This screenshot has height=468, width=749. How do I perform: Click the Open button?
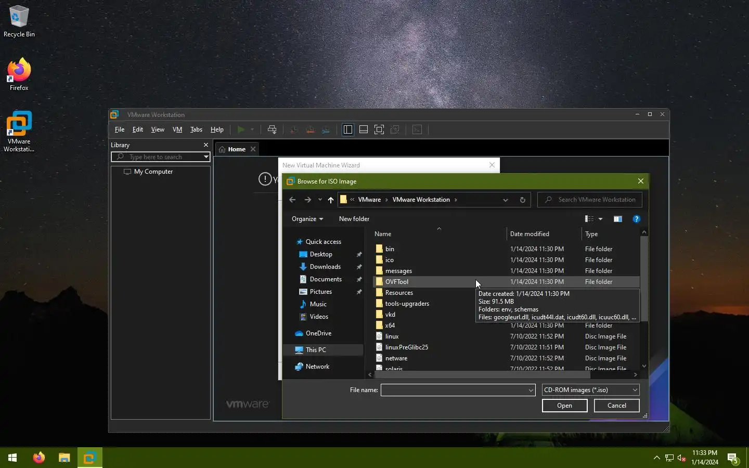564,406
